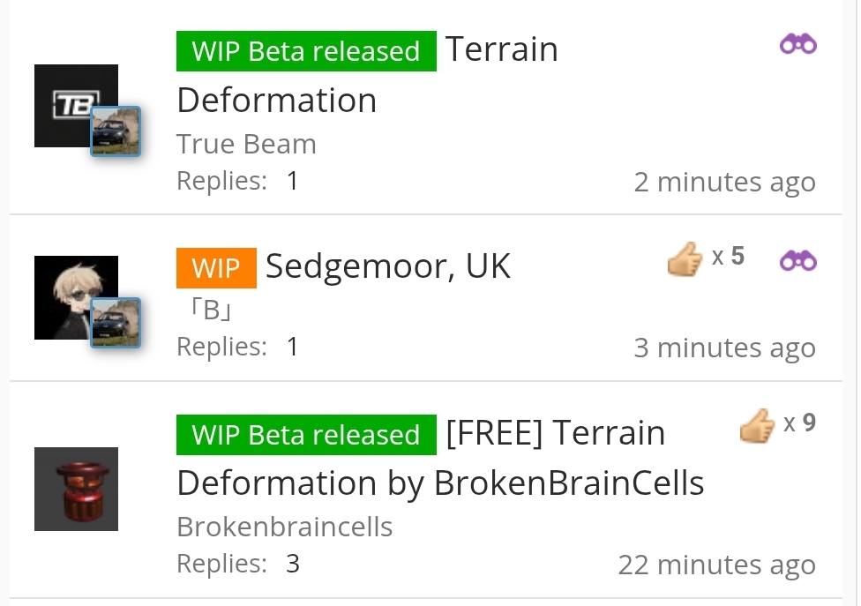The height and width of the screenshot is (606, 861).
Task: Open the blond anime character avatar
Action: click(76, 297)
